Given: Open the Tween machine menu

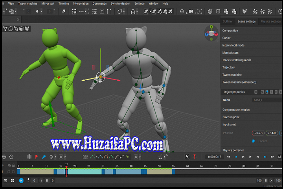Looking at the screenshot, I should pos(28,4).
